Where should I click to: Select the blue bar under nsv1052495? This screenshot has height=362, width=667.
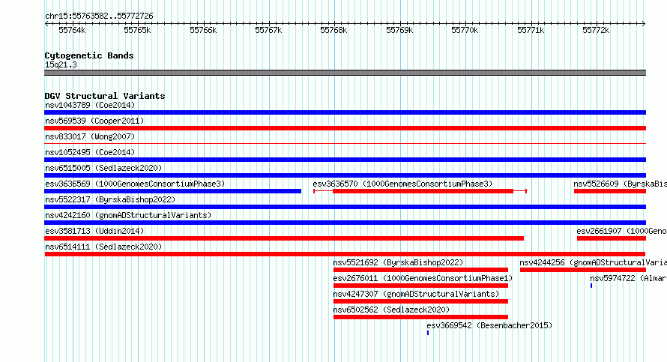pyautogui.click(x=345, y=160)
